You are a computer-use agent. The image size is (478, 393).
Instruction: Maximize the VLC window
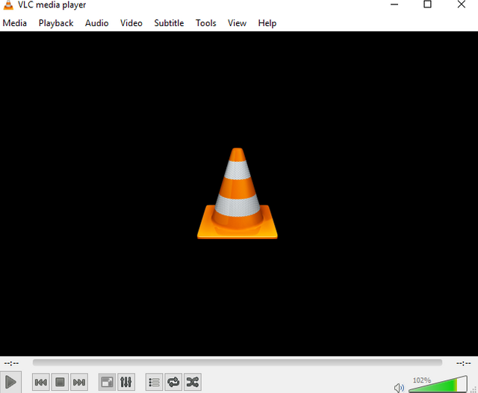(427, 4)
